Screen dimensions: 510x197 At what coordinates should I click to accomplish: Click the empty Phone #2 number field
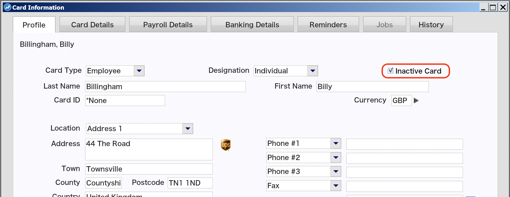click(x=405, y=158)
